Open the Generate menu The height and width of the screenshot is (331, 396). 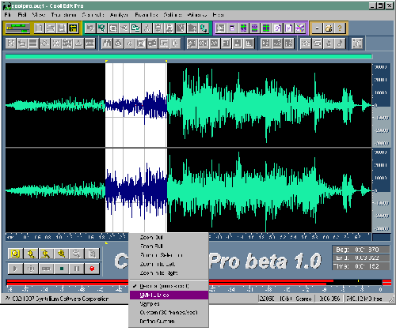pos(93,15)
